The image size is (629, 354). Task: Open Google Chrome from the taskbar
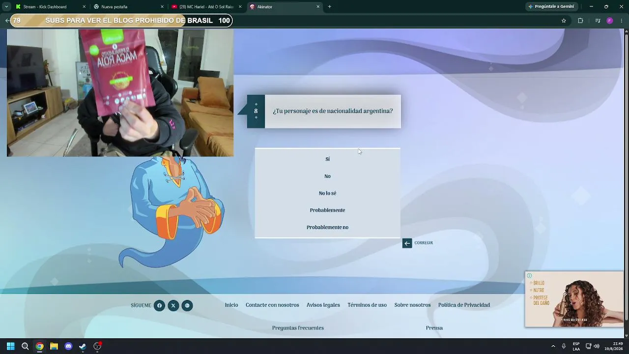tap(39, 346)
